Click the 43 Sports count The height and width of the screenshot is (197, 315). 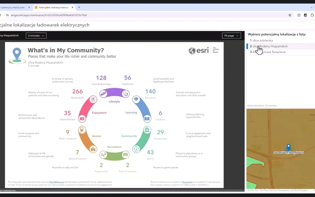(150, 152)
